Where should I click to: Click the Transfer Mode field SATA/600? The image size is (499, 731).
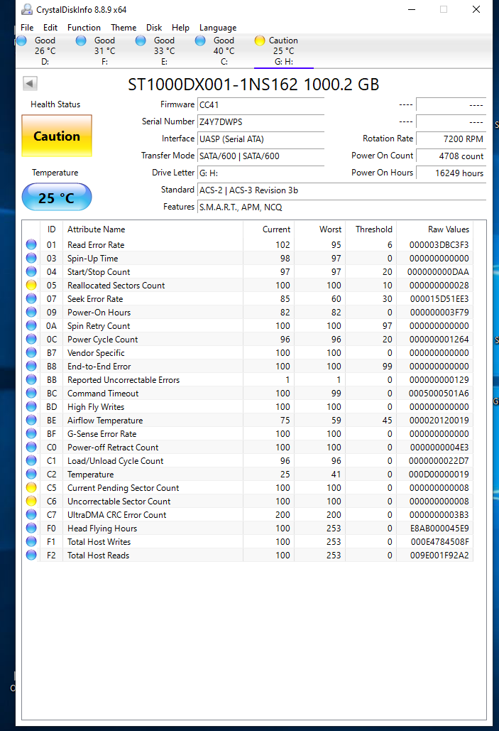[x=261, y=156]
